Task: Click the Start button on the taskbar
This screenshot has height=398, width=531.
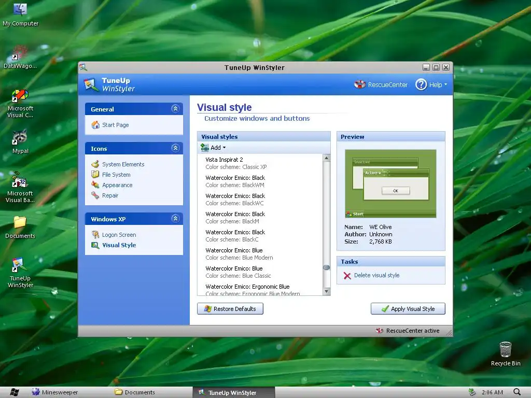Action: (14, 392)
